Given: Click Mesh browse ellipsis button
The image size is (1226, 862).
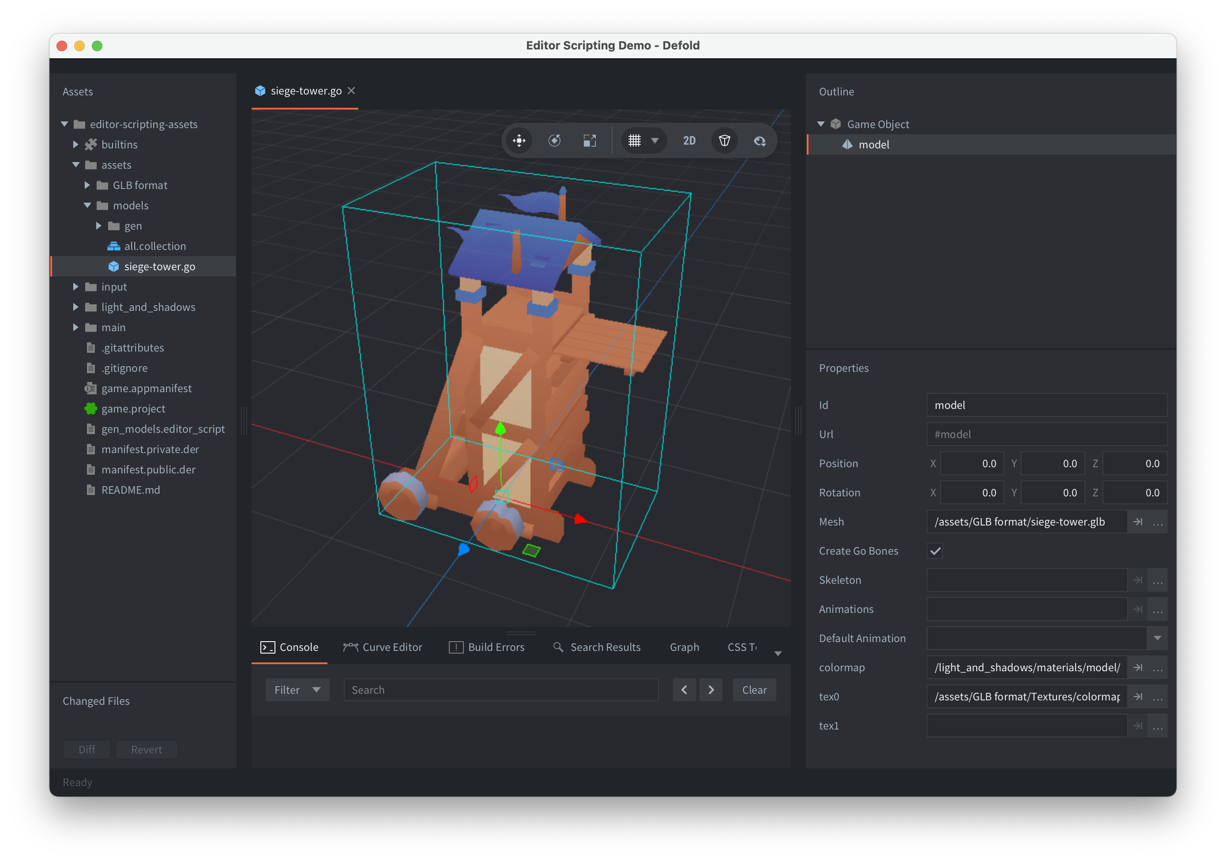Looking at the screenshot, I should 1157,522.
